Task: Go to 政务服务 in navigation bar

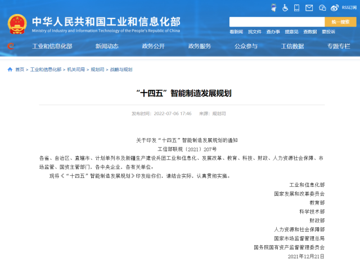Action: click(x=200, y=46)
